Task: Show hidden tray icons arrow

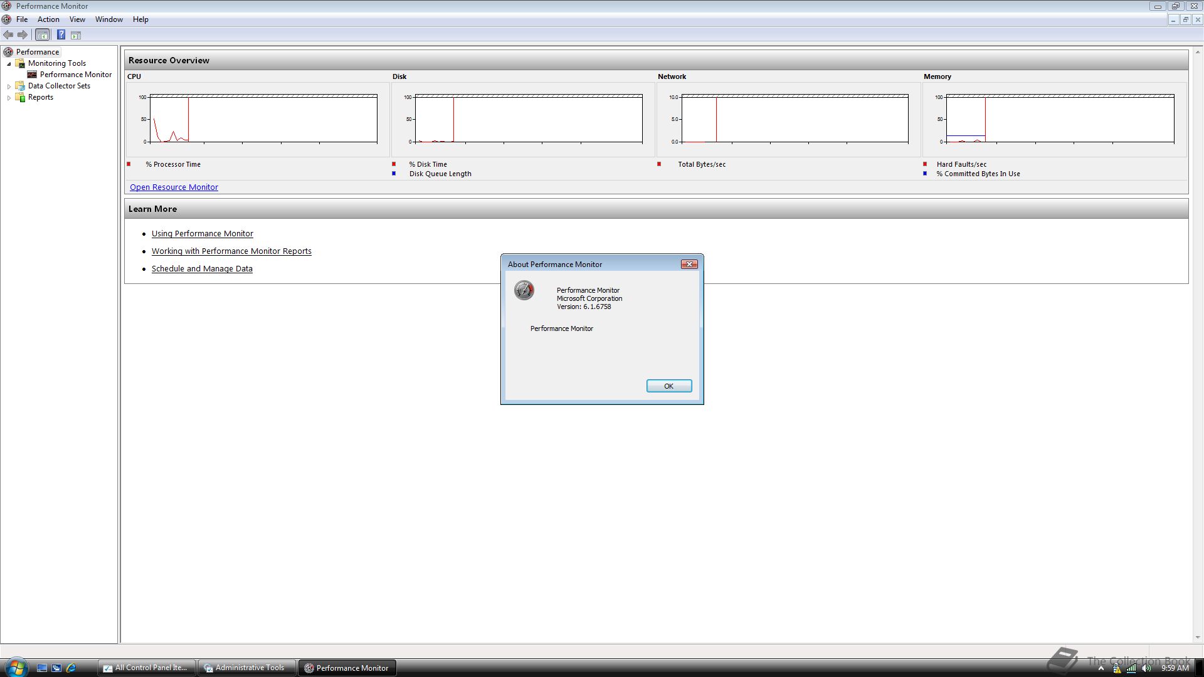Action: pyautogui.click(x=1101, y=668)
